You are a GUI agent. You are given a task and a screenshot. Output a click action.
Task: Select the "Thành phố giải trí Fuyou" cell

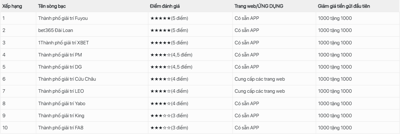pyautogui.click(x=63, y=18)
